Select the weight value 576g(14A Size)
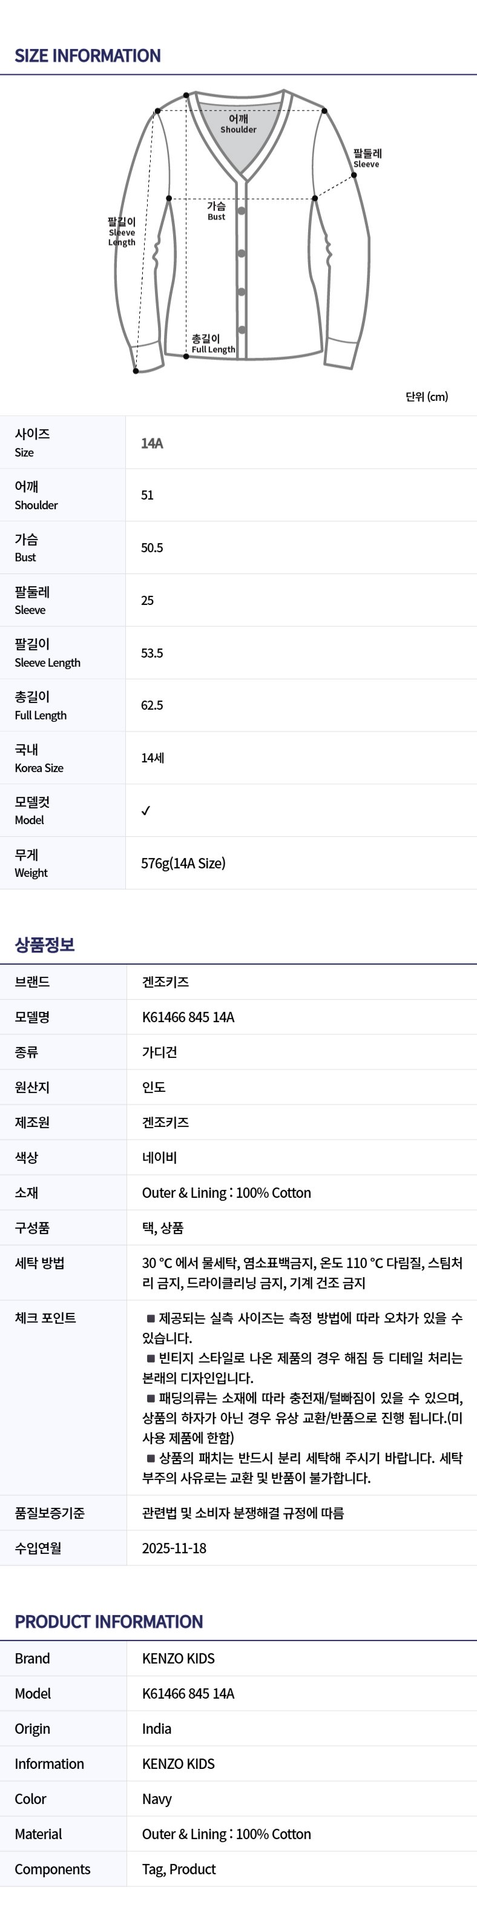This screenshot has height=1927, width=477. [183, 863]
